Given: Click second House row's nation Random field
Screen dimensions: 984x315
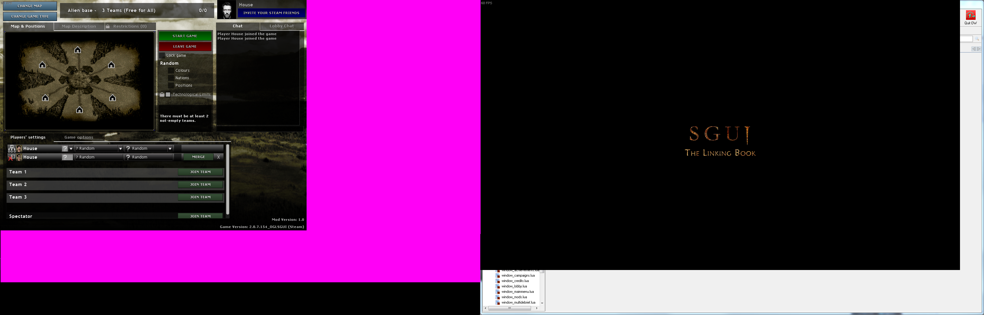Looking at the screenshot, I should [99, 157].
